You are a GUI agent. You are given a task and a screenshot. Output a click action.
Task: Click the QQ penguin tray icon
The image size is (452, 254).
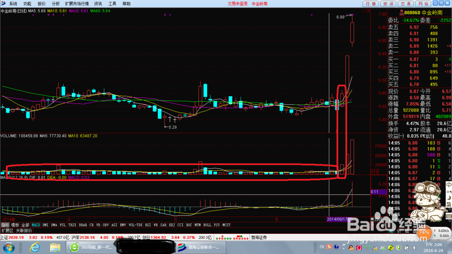351,248
